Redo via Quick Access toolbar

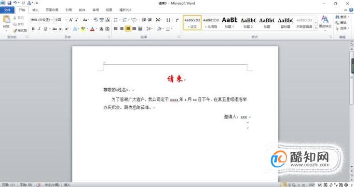point(23,3)
